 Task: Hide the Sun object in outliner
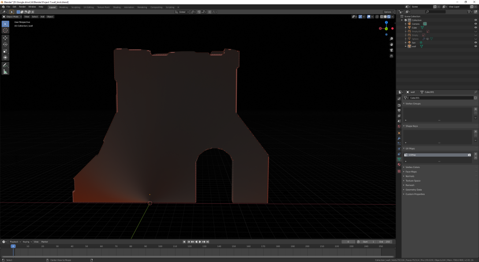click(475, 42)
